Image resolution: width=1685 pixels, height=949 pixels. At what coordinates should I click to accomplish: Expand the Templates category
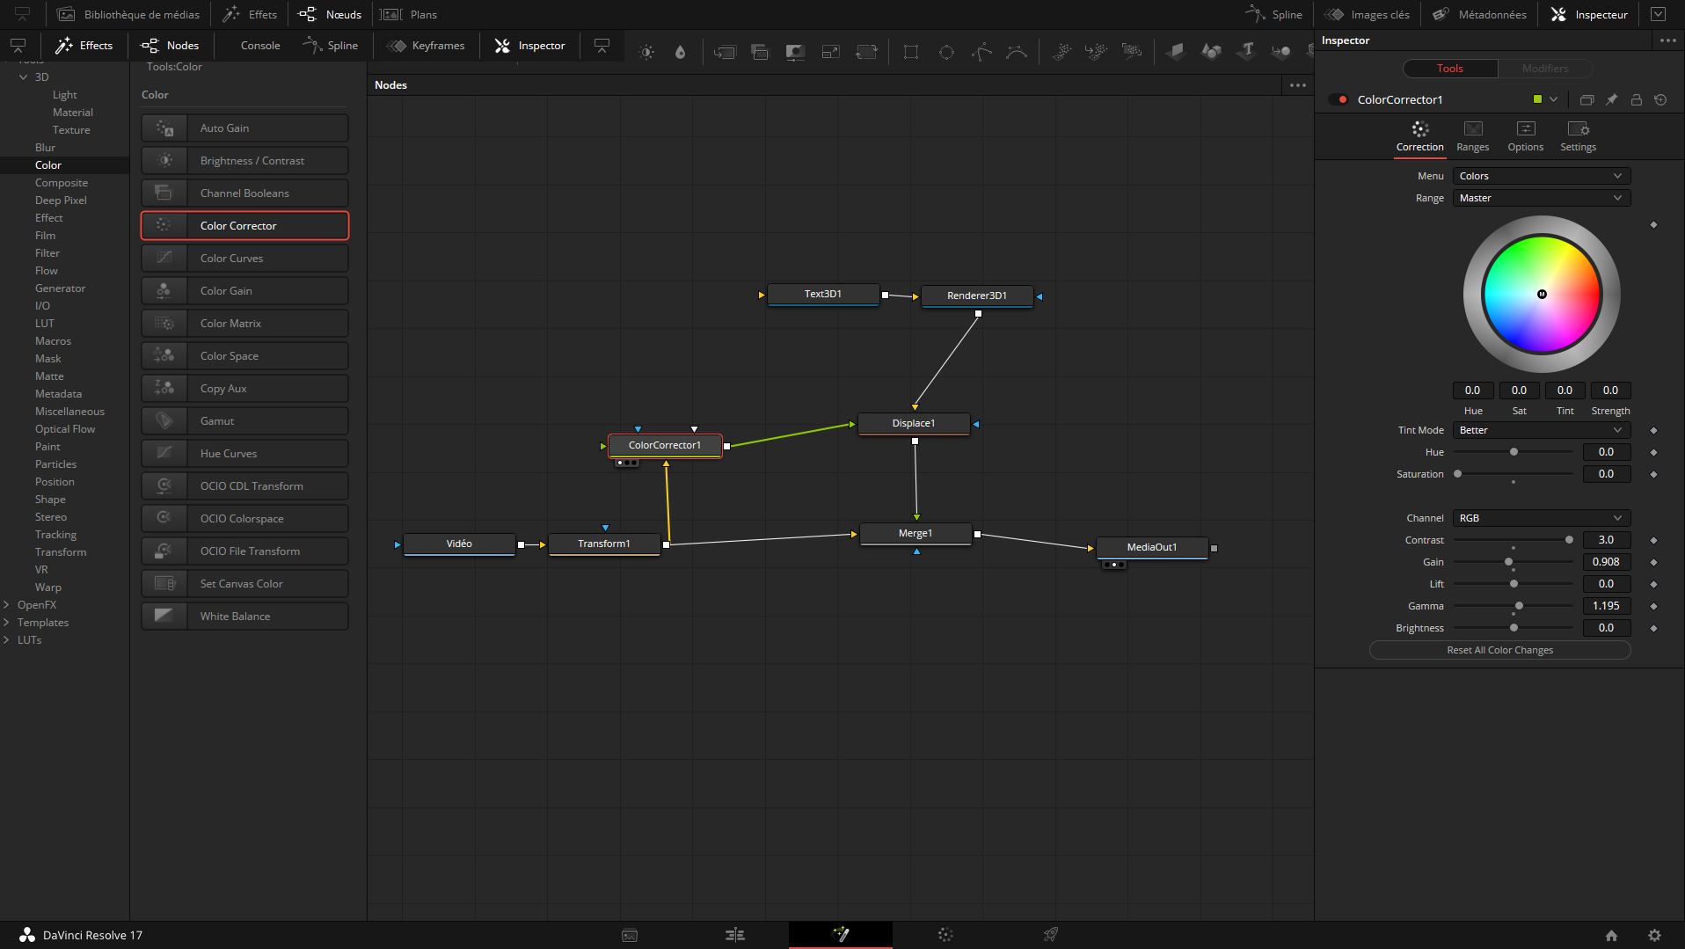[7, 623]
